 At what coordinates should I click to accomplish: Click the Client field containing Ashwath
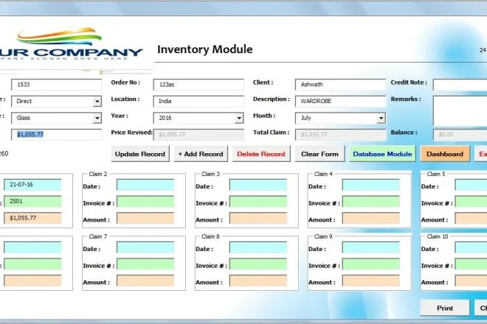coord(340,85)
